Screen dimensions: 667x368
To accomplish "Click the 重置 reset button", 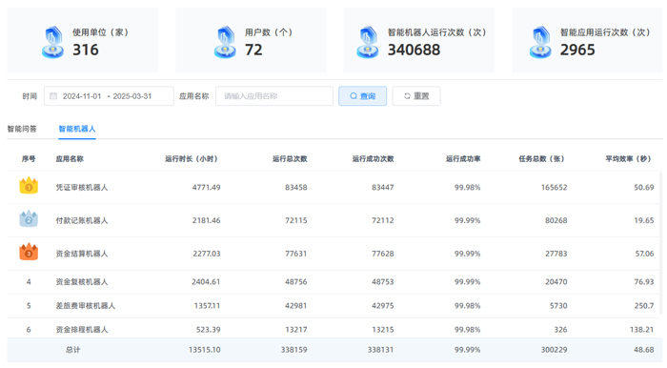I will (416, 96).
